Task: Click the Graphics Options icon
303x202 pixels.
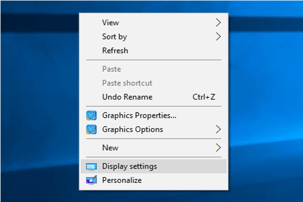Action: click(91, 129)
